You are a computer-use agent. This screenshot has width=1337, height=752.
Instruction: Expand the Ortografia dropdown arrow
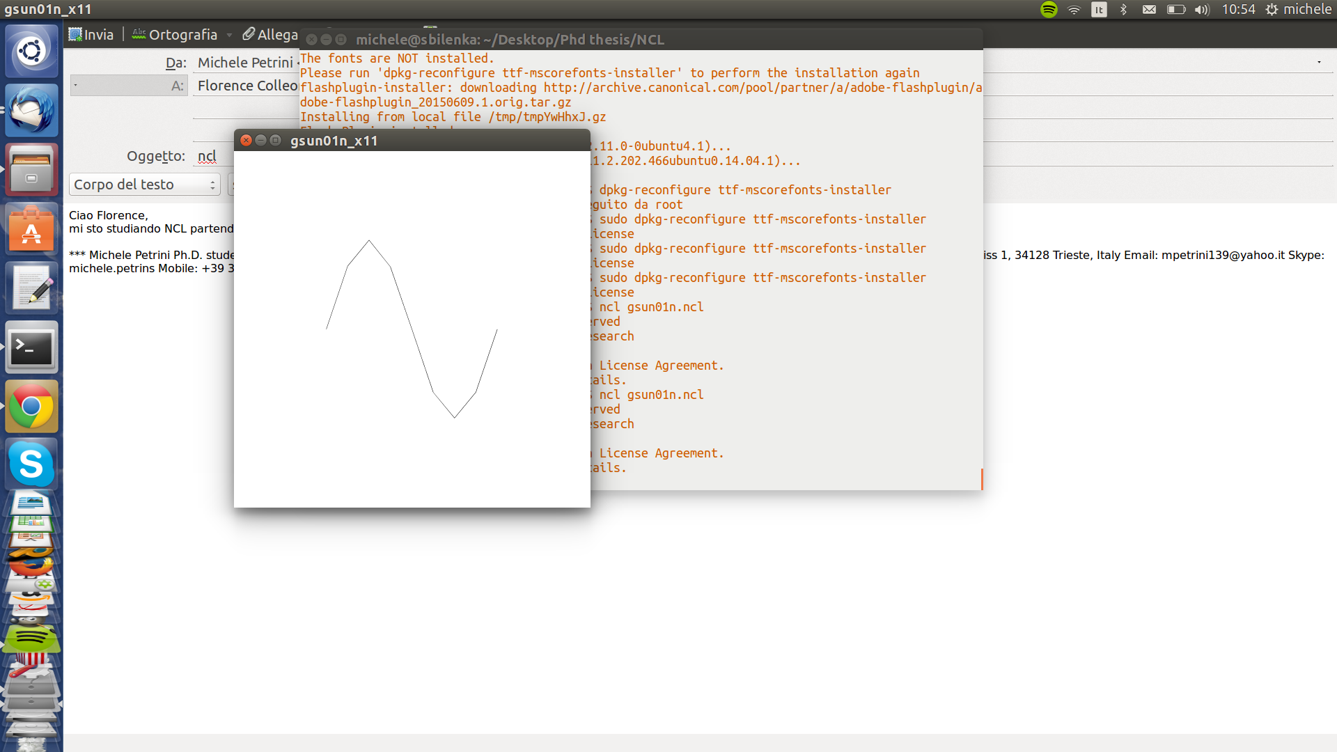pos(229,34)
